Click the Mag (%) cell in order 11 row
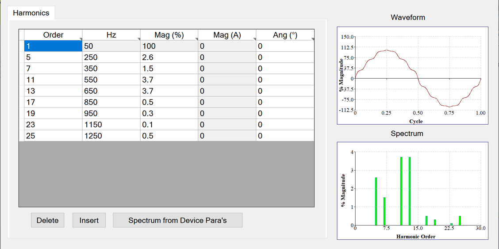The width and height of the screenshot is (499, 249). [169, 80]
